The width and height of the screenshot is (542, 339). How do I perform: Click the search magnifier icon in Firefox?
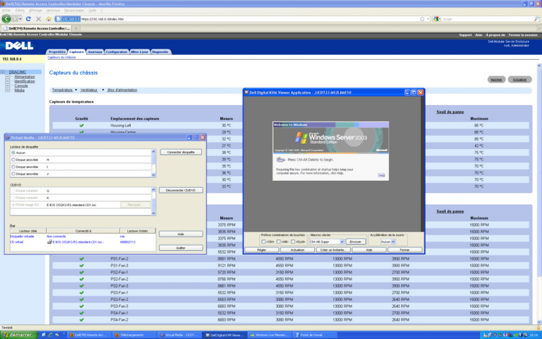tap(536, 19)
